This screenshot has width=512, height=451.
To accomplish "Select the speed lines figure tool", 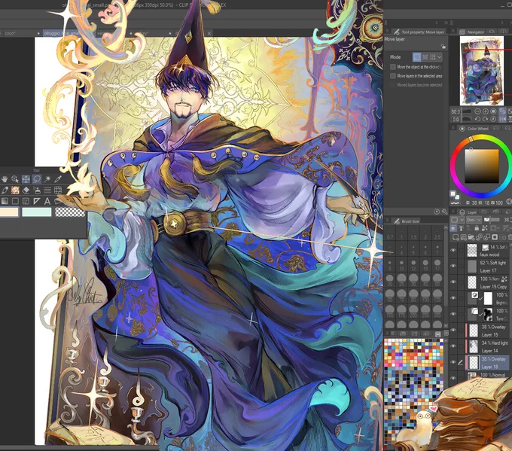I will coord(47,190).
